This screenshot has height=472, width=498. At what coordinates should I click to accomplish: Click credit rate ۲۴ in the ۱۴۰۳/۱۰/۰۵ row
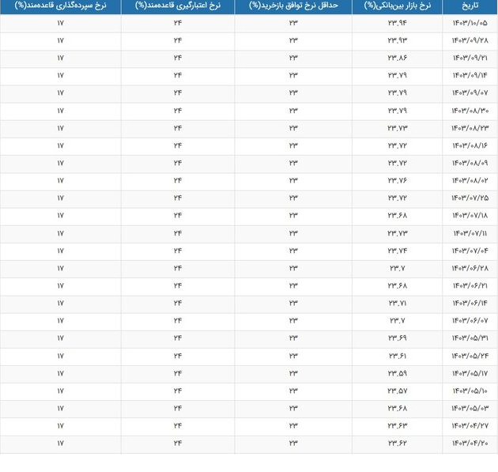tap(178, 23)
